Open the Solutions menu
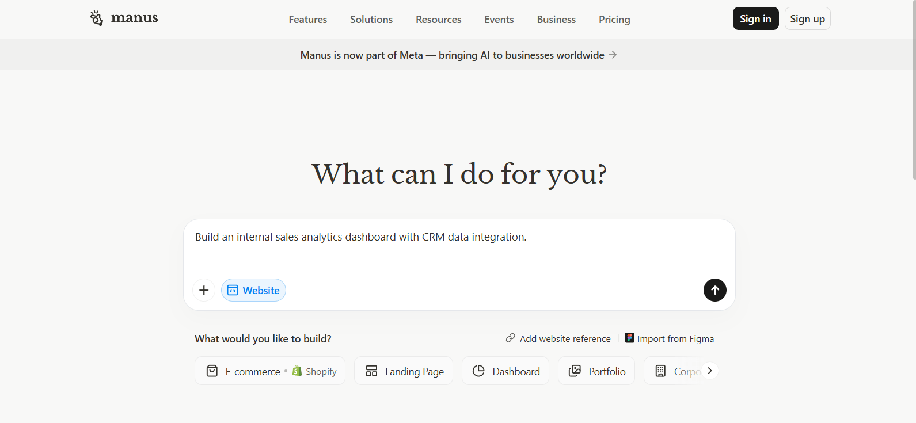The height and width of the screenshot is (423, 916). 371,20
